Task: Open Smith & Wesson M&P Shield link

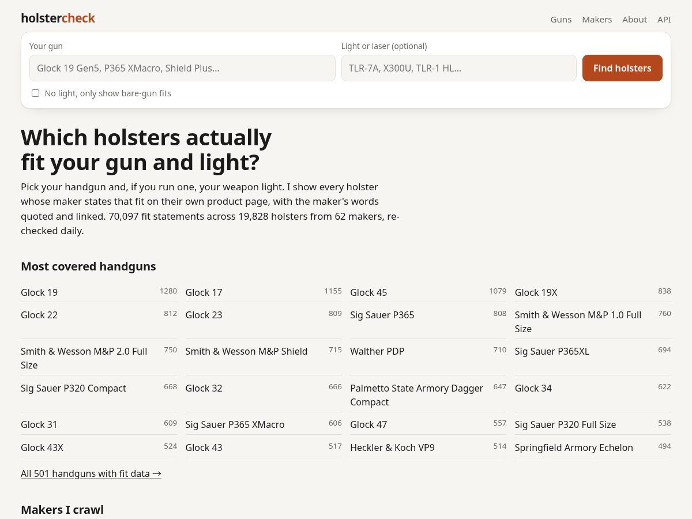Action: (246, 351)
